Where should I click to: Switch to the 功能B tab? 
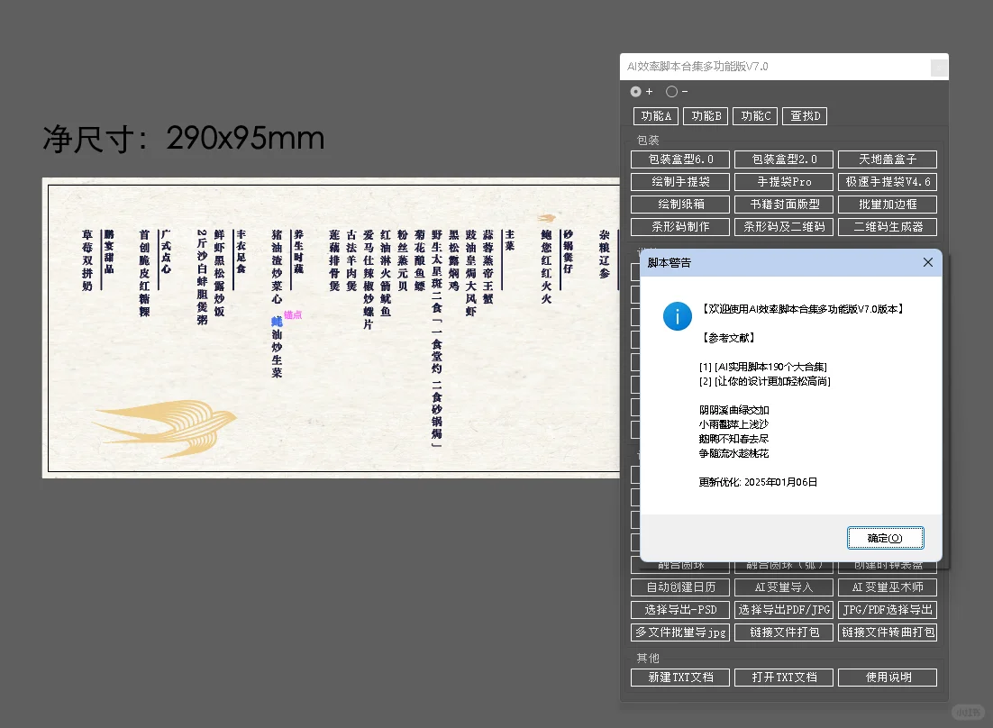[x=706, y=115]
